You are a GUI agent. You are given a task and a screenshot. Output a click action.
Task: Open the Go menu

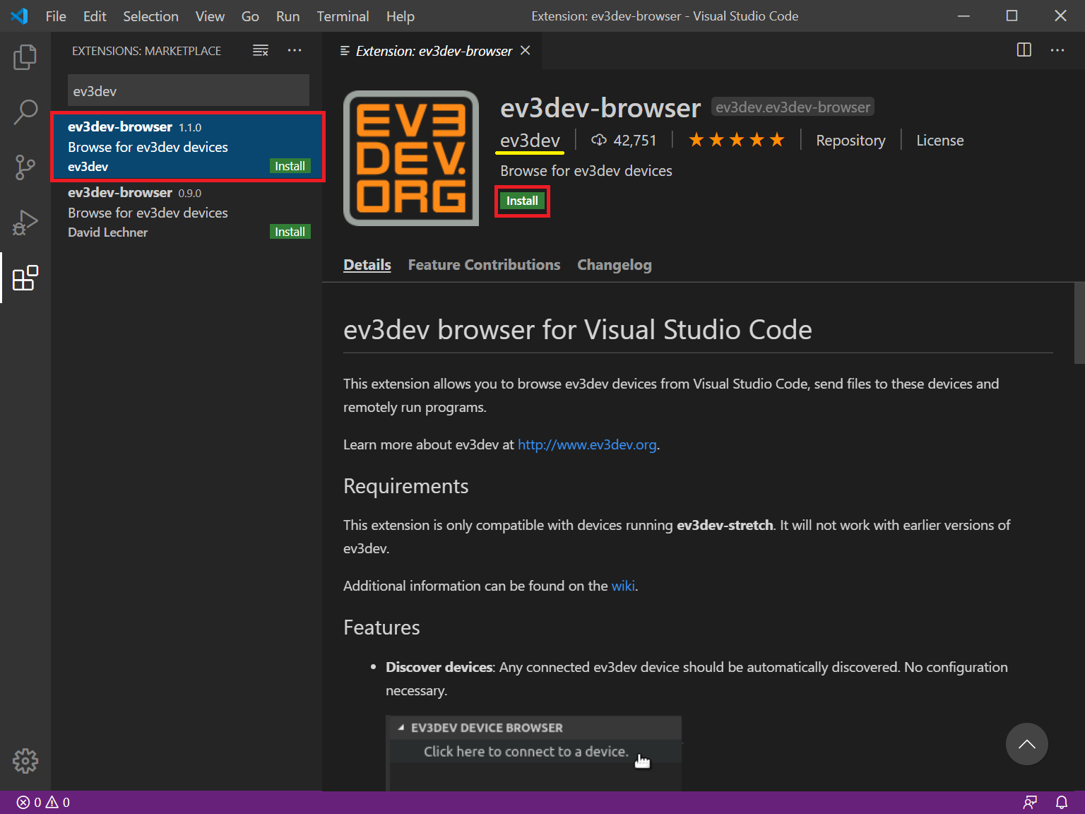[x=250, y=16]
